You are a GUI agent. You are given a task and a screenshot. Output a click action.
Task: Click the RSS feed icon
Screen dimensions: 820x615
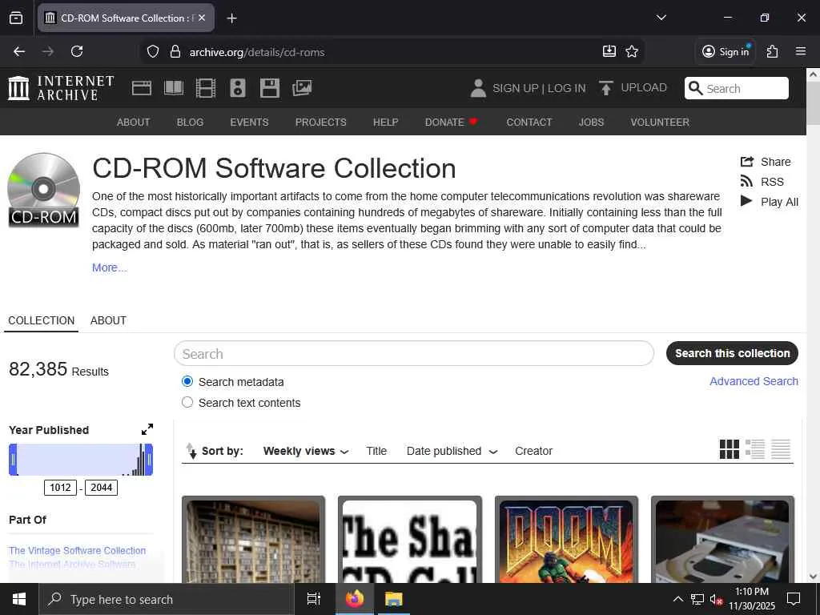click(747, 182)
